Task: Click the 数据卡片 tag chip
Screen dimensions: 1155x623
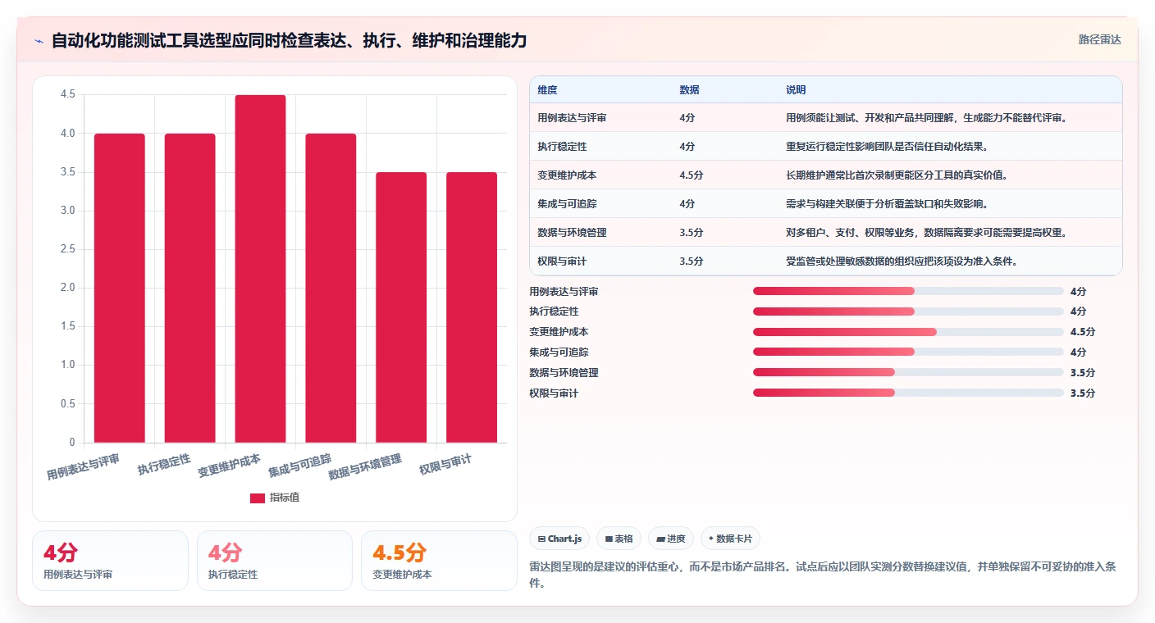Action: (x=730, y=539)
